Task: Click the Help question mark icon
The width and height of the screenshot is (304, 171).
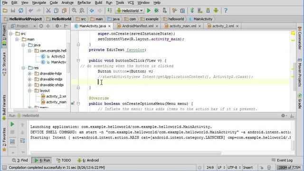Action: click(x=226, y=10)
